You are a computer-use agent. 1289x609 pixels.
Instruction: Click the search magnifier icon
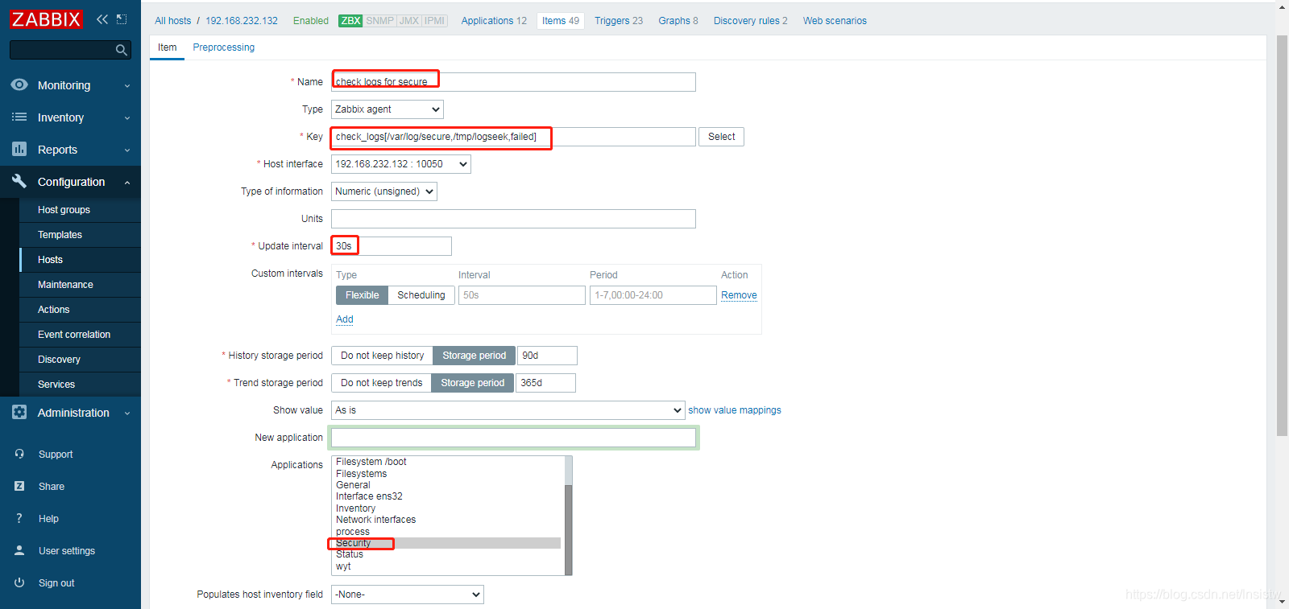coord(122,50)
